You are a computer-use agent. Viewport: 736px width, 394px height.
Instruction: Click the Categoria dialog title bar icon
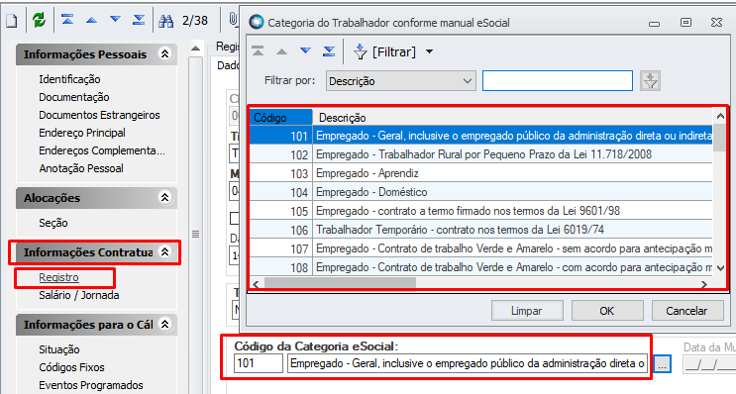pos(257,22)
